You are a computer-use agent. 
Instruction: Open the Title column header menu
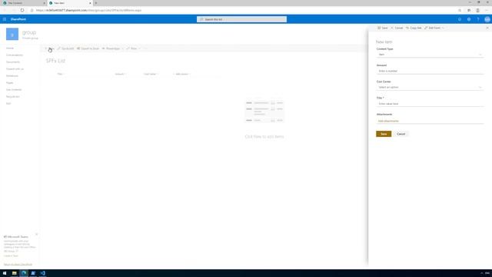point(60,74)
